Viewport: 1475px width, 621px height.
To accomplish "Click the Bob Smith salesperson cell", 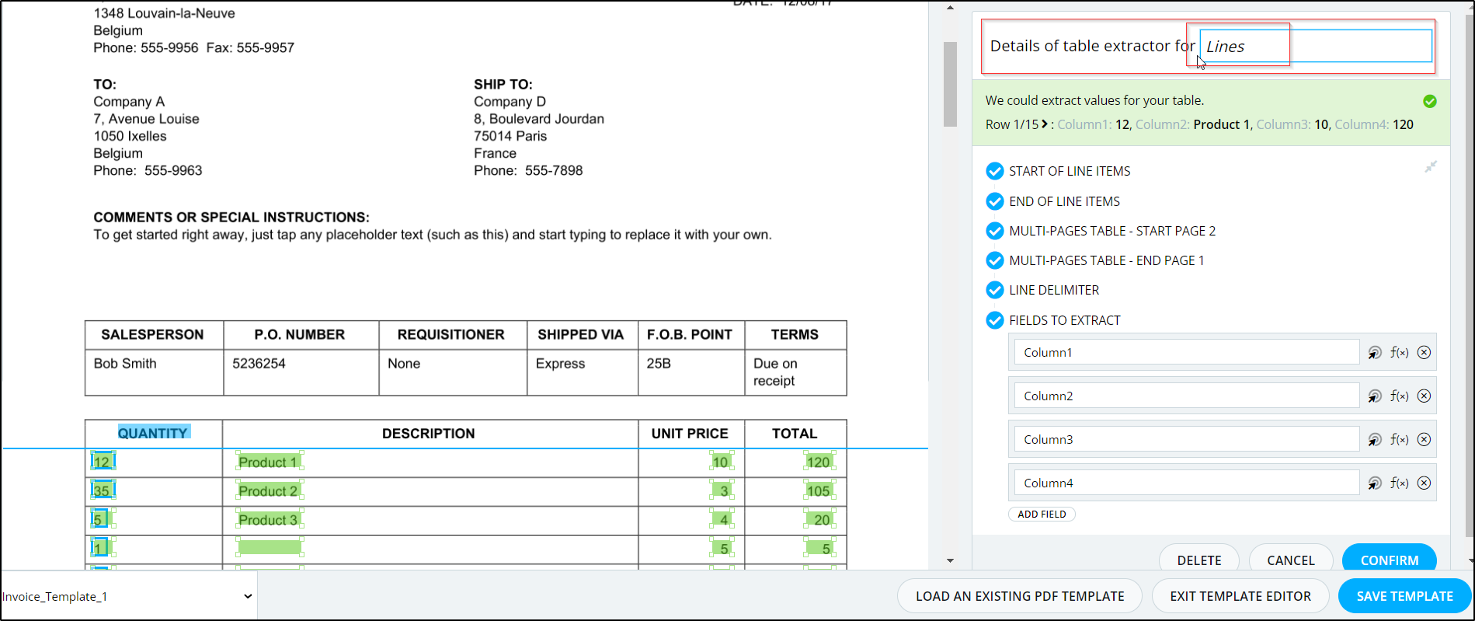I will pos(125,364).
